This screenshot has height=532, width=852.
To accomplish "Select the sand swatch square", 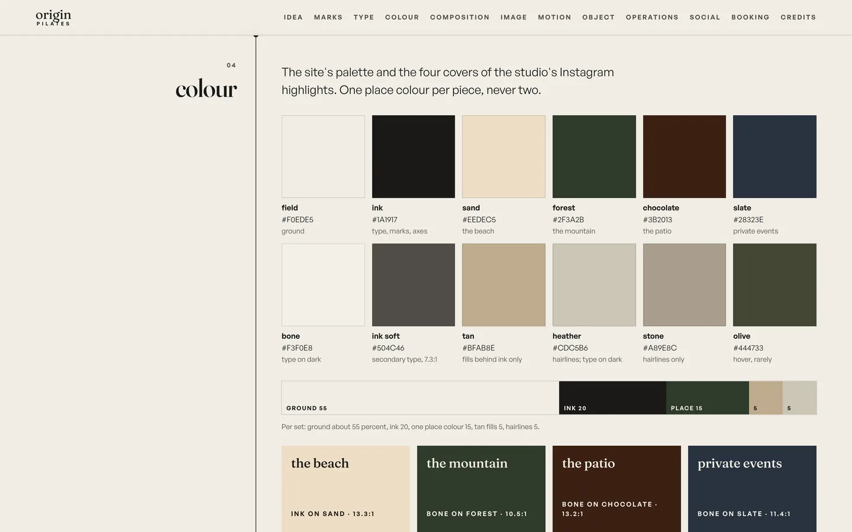I will click(x=504, y=157).
